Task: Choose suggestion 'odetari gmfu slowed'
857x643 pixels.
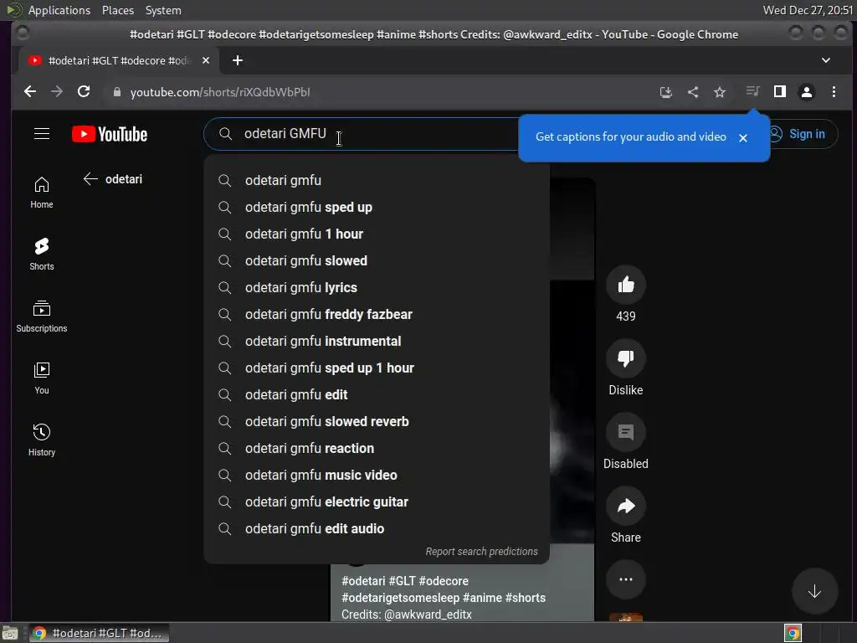Action: point(377,260)
